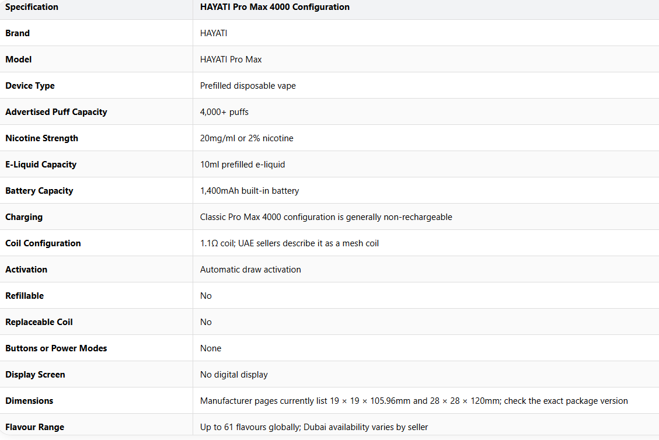Click the 'HAYATI' brand value cell
The image size is (659, 440).
pos(214,33)
